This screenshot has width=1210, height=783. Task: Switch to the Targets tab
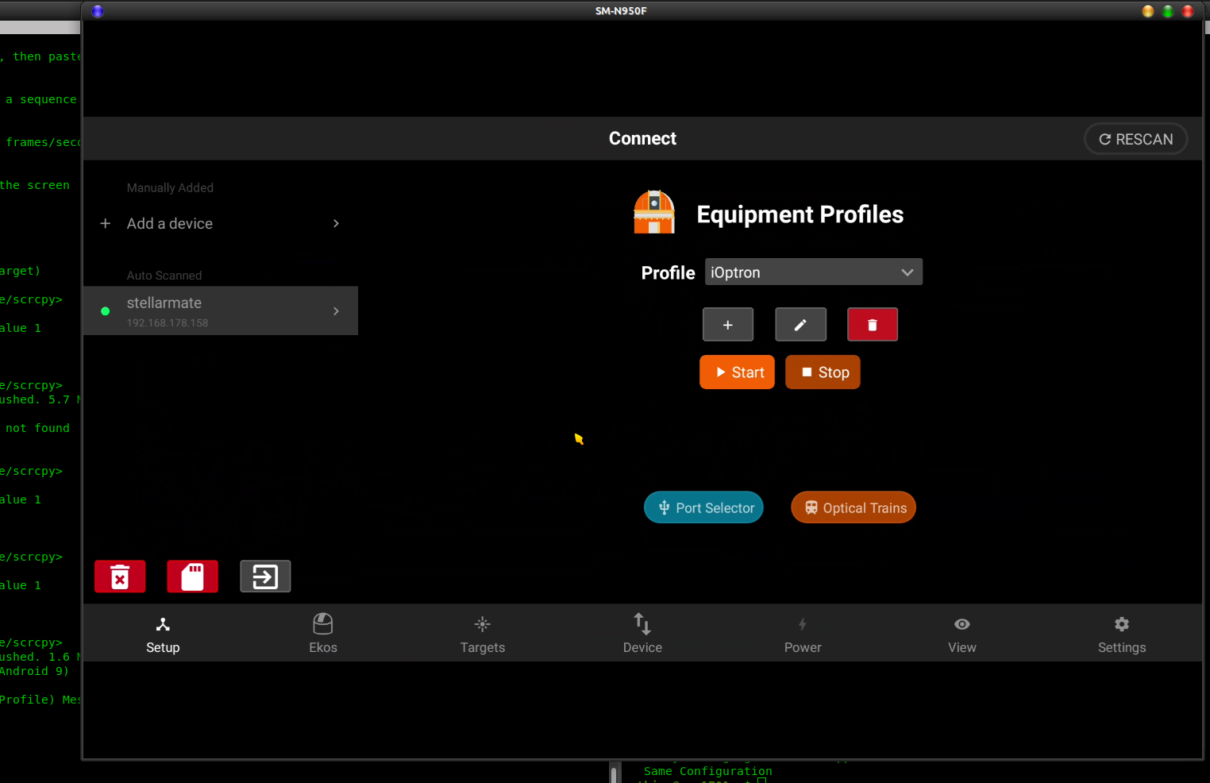click(483, 633)
